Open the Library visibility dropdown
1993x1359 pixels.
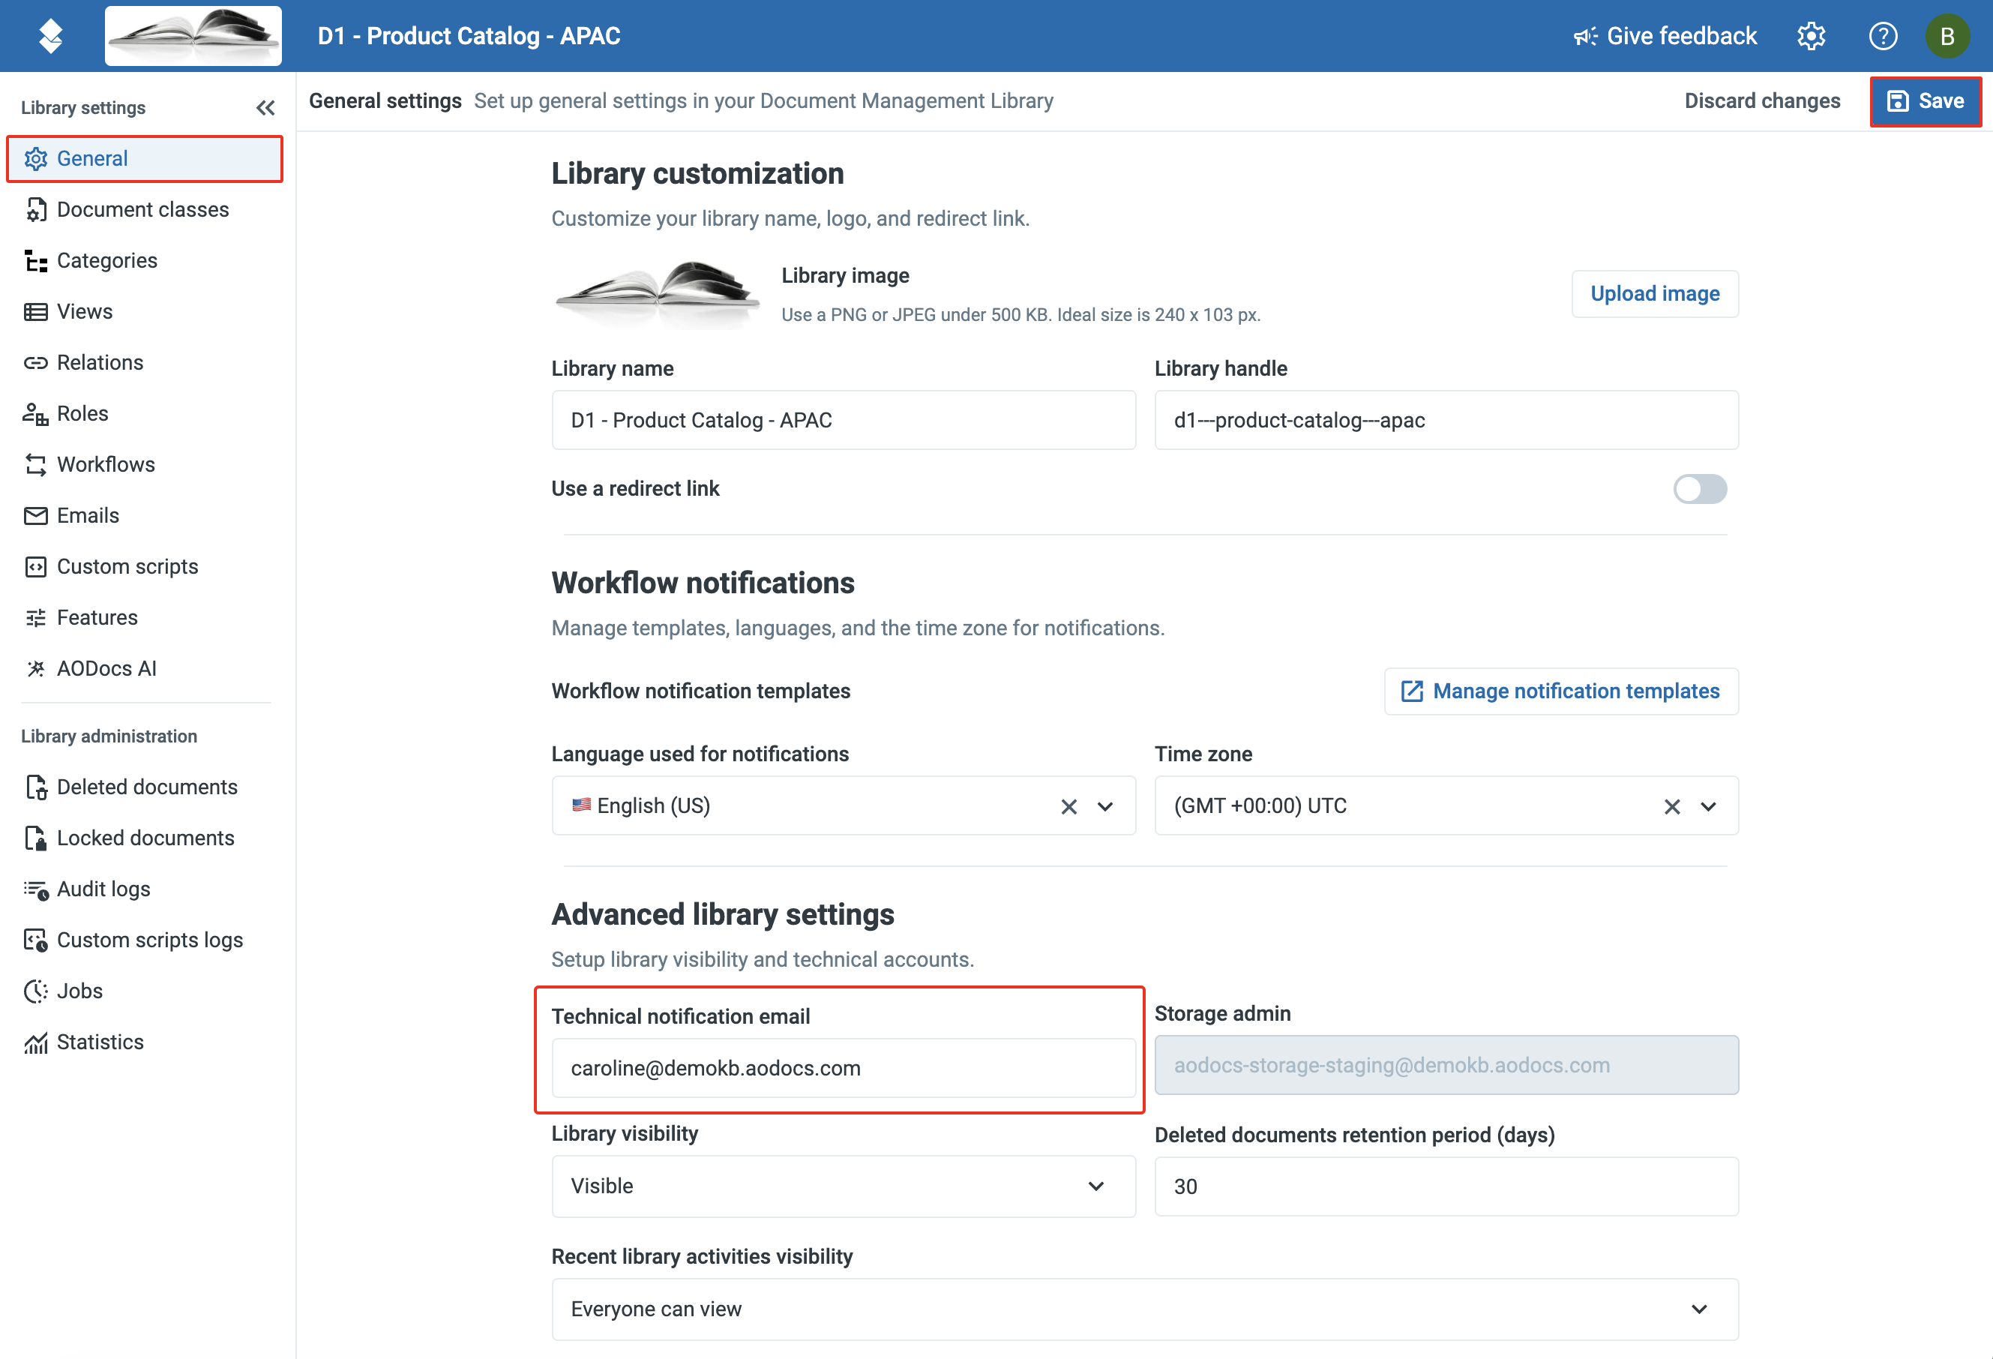[844, 1186]
